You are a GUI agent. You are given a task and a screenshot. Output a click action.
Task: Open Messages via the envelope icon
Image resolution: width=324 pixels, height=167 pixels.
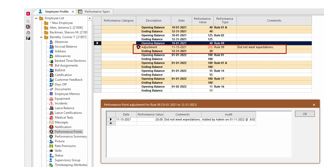click(52, 122)
